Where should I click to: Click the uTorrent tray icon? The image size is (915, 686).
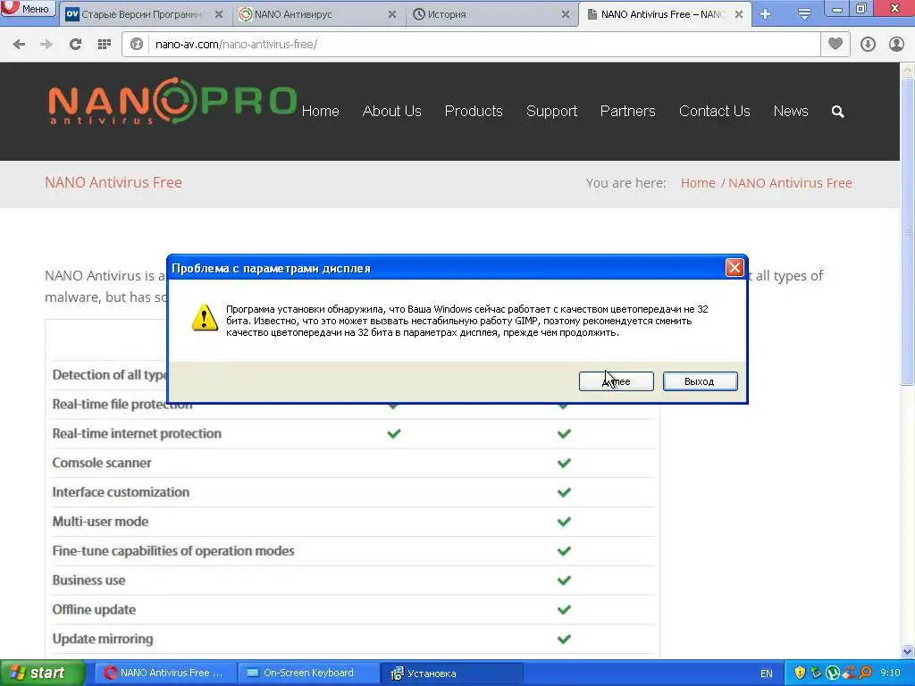point(833,673)
